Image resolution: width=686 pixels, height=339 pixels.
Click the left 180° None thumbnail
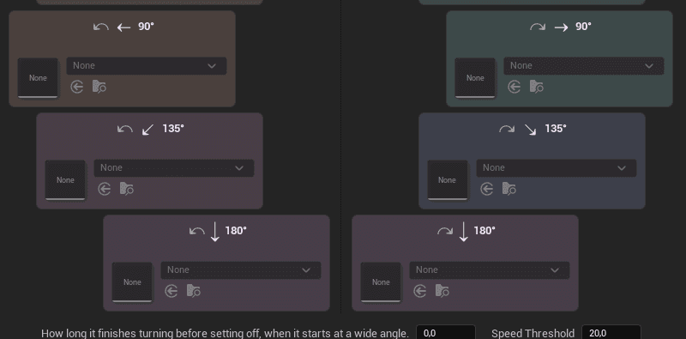132,282
